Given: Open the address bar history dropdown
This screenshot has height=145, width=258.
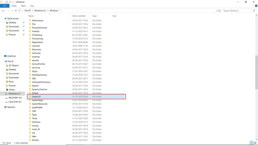Looking at the screenshot, I should pos(216,11).
